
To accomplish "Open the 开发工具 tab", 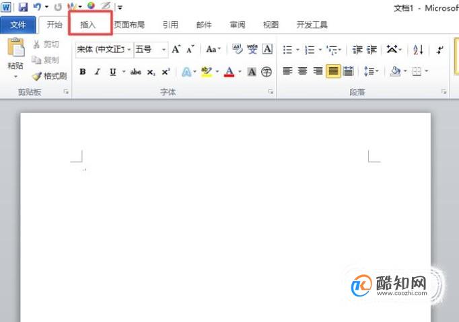I will [312, 25].
